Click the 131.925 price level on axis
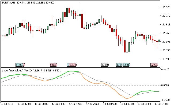Viewport: 174px width, 107px height. [x=167, y=7]
